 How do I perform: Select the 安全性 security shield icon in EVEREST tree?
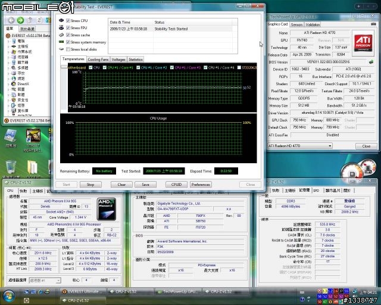14,99
